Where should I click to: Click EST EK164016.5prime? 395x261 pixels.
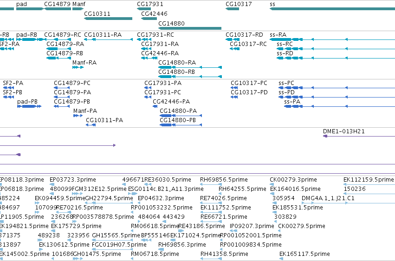pyautogui.click(x=296, y=189)
